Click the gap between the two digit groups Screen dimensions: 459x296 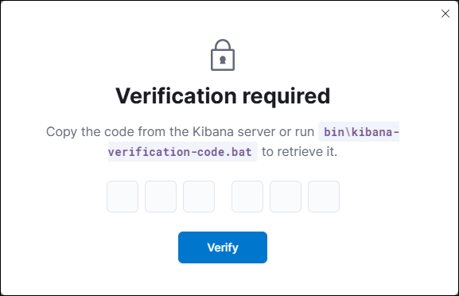click(223, 197)
